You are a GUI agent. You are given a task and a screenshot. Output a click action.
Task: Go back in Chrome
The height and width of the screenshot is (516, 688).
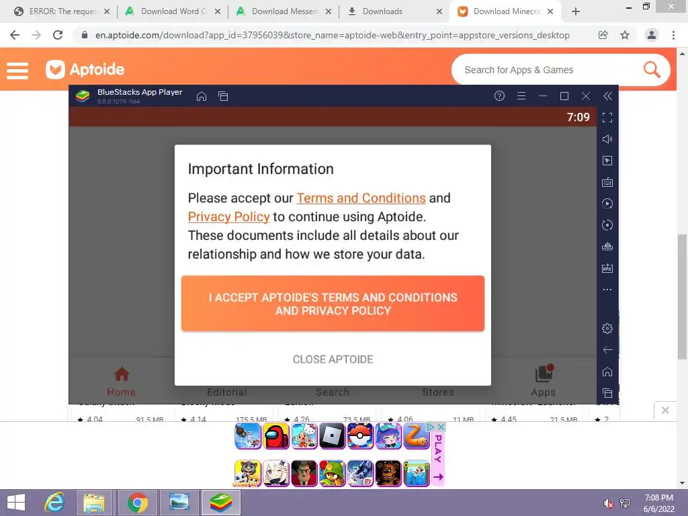(15, 35)
